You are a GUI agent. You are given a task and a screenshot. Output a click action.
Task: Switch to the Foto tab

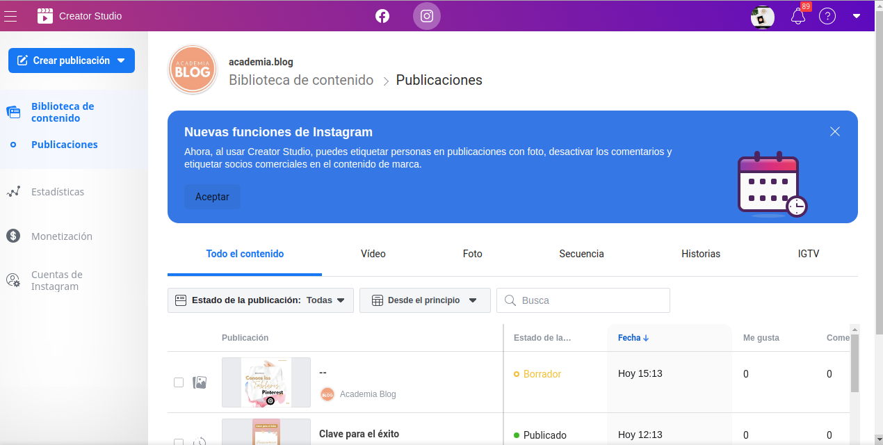pyautogui.click(x=473, y=254)
